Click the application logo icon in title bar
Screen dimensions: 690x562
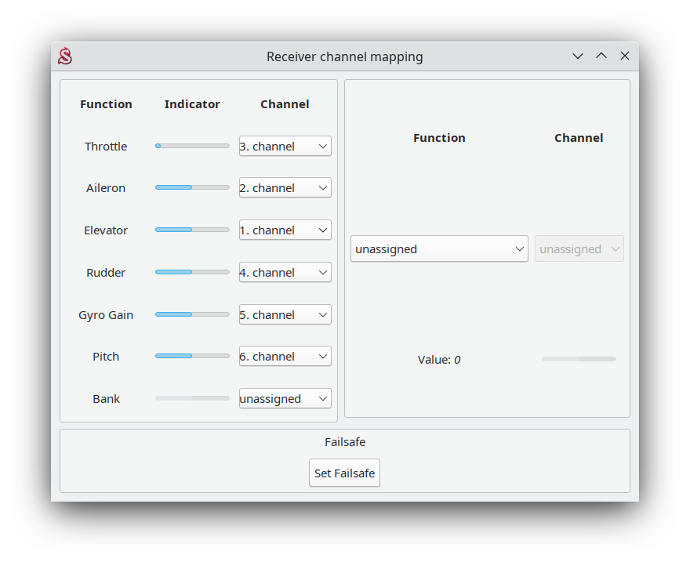[x=65, y=56]
